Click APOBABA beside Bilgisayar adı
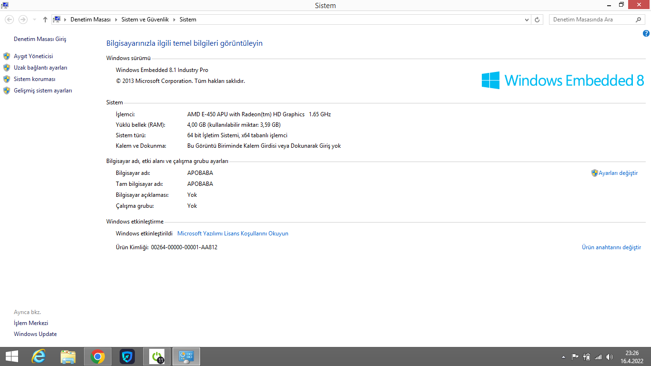The width and height of the screenshot is (651, 366). click(x=200, y=173)
